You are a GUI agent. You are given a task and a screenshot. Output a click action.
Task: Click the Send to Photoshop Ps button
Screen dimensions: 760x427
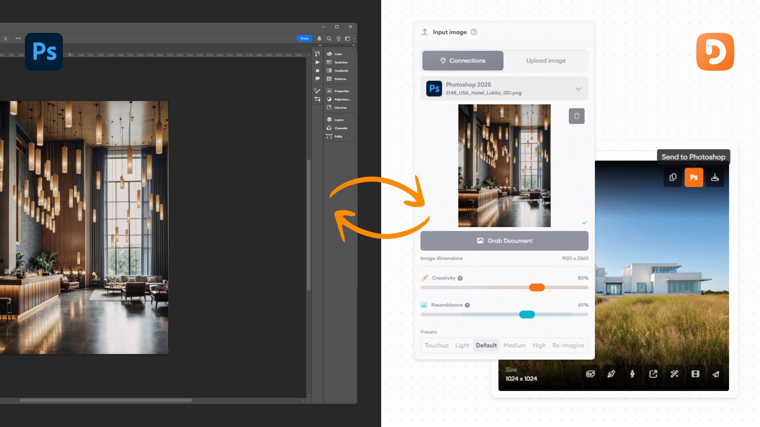[693, 177]
